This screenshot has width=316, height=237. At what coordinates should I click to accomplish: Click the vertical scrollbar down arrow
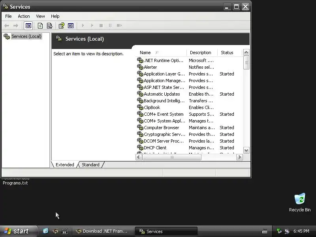(246, 150)
